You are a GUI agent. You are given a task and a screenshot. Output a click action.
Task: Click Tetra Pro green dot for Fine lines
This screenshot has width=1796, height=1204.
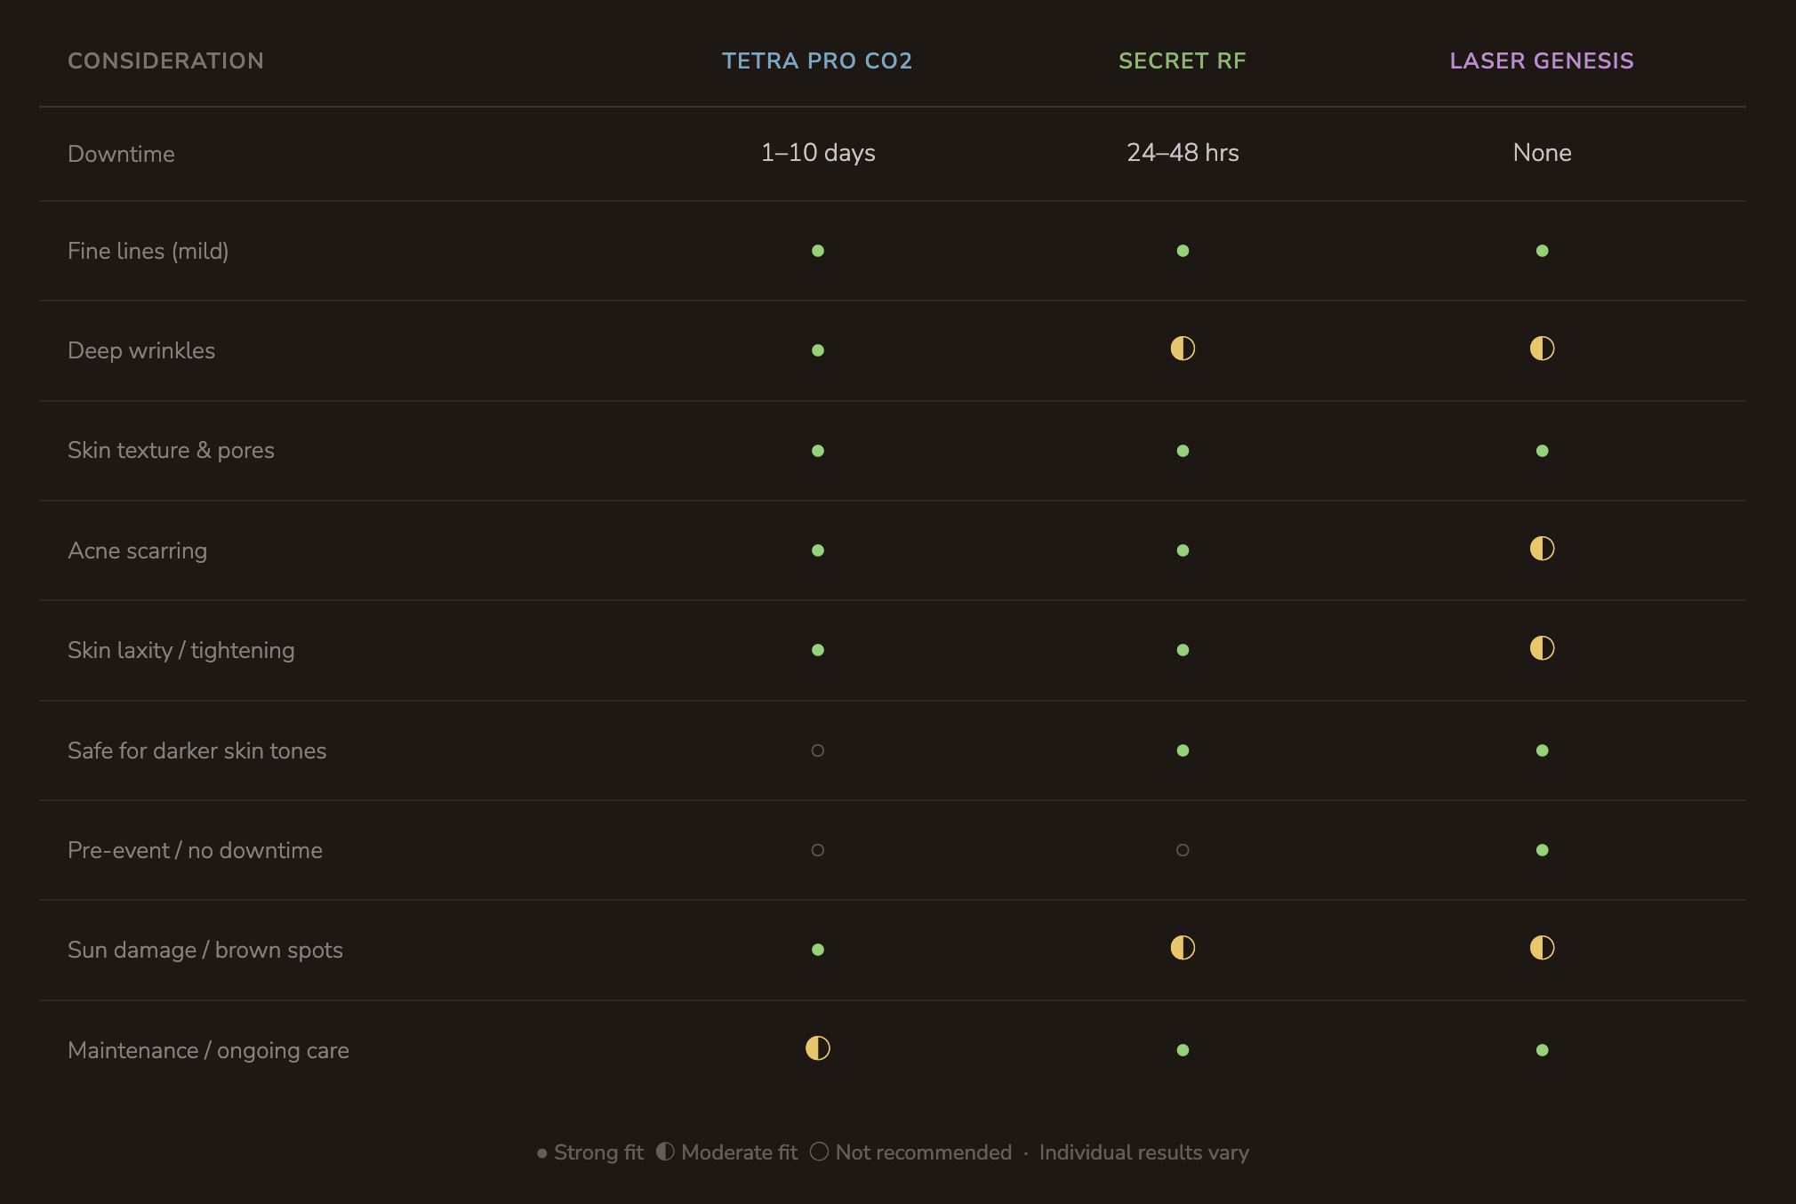point(818,251)
